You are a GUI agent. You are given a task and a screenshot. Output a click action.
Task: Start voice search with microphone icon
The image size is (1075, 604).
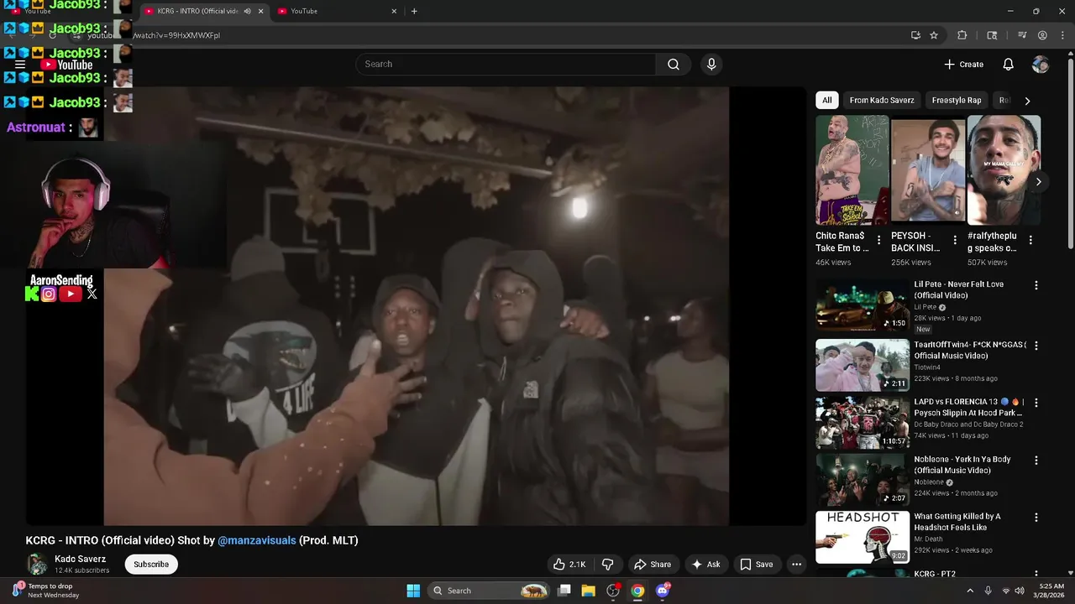(711, 65)
